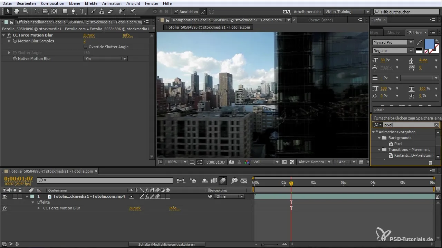Viewport: 442px width, 248px height.
Task: Click Info... link in Effekteinstellungen
Action: point(128,35)
